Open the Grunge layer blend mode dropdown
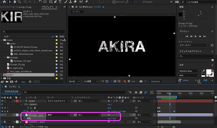217x128 pixels. coord(58,115)
